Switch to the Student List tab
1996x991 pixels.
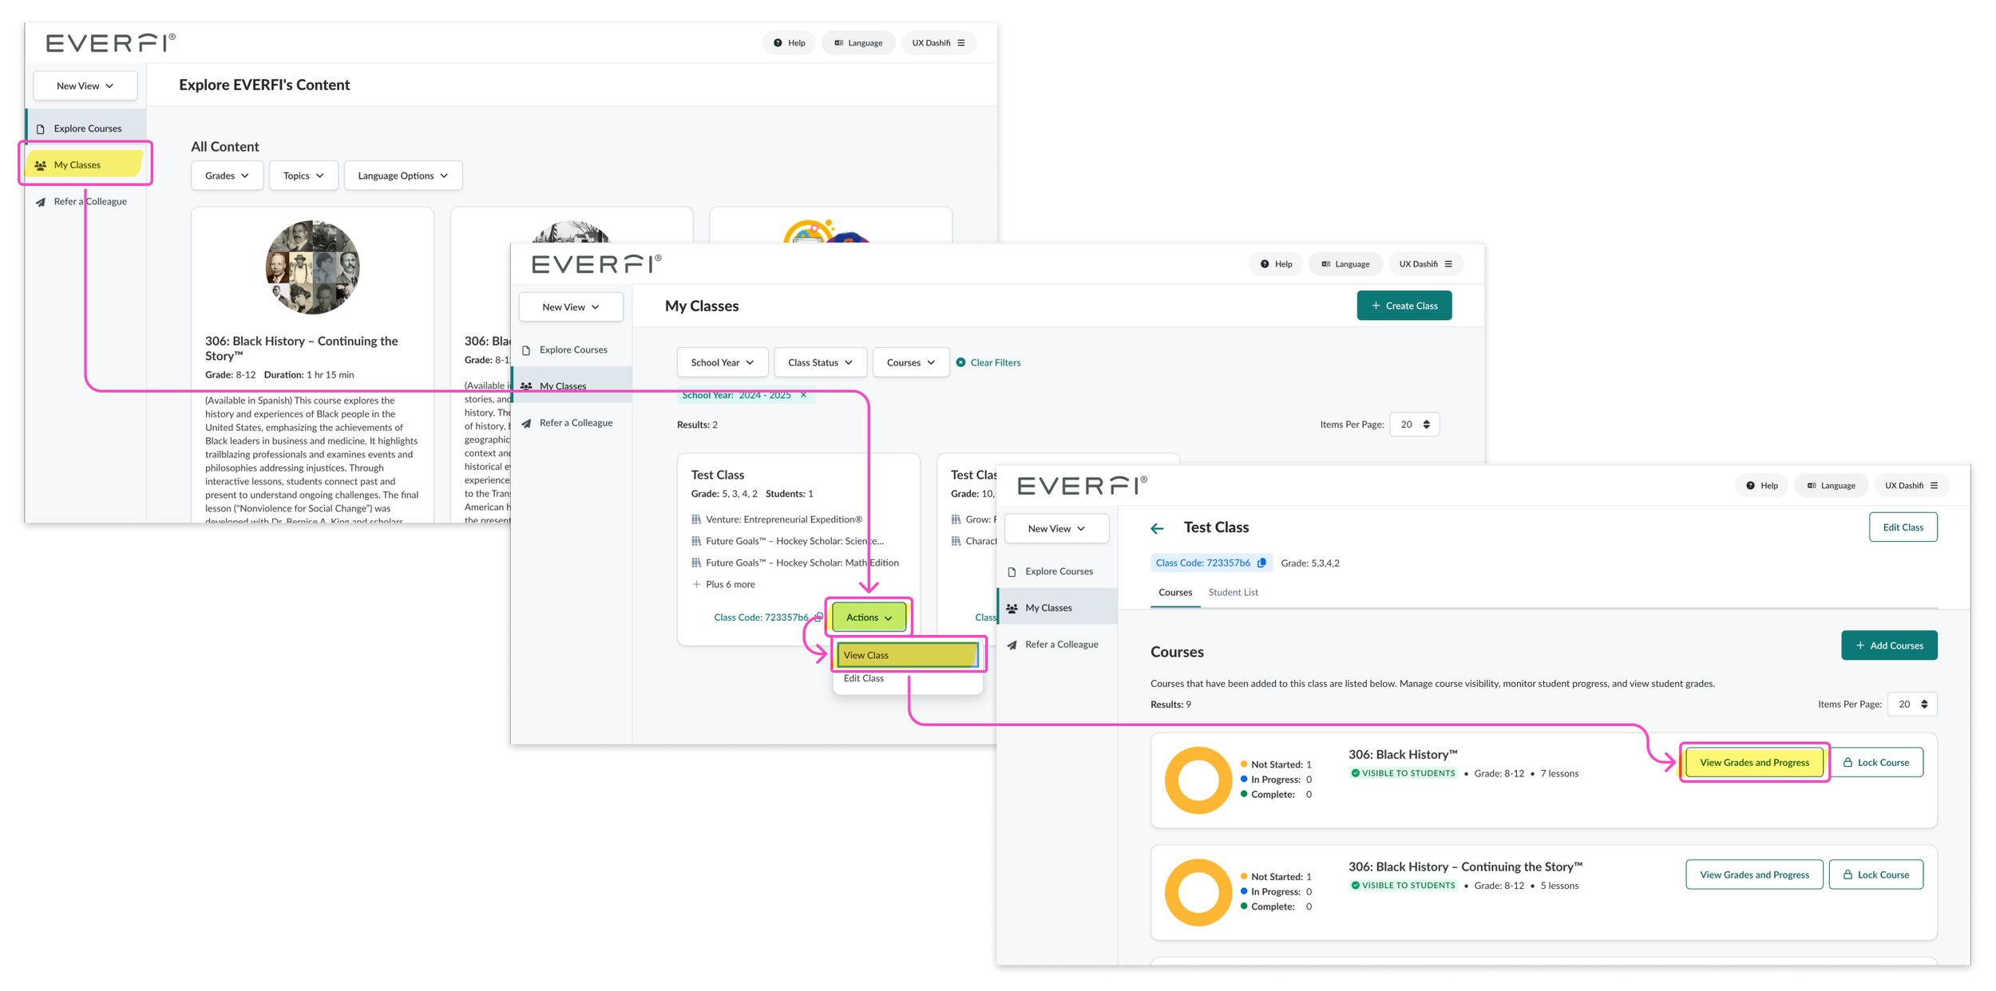(1233, 592)
